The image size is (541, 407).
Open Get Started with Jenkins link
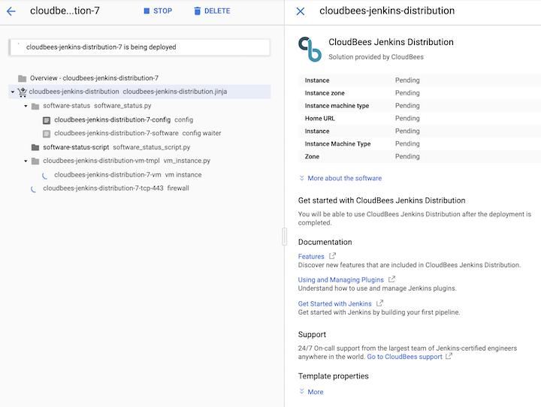[x=335, y=304]
